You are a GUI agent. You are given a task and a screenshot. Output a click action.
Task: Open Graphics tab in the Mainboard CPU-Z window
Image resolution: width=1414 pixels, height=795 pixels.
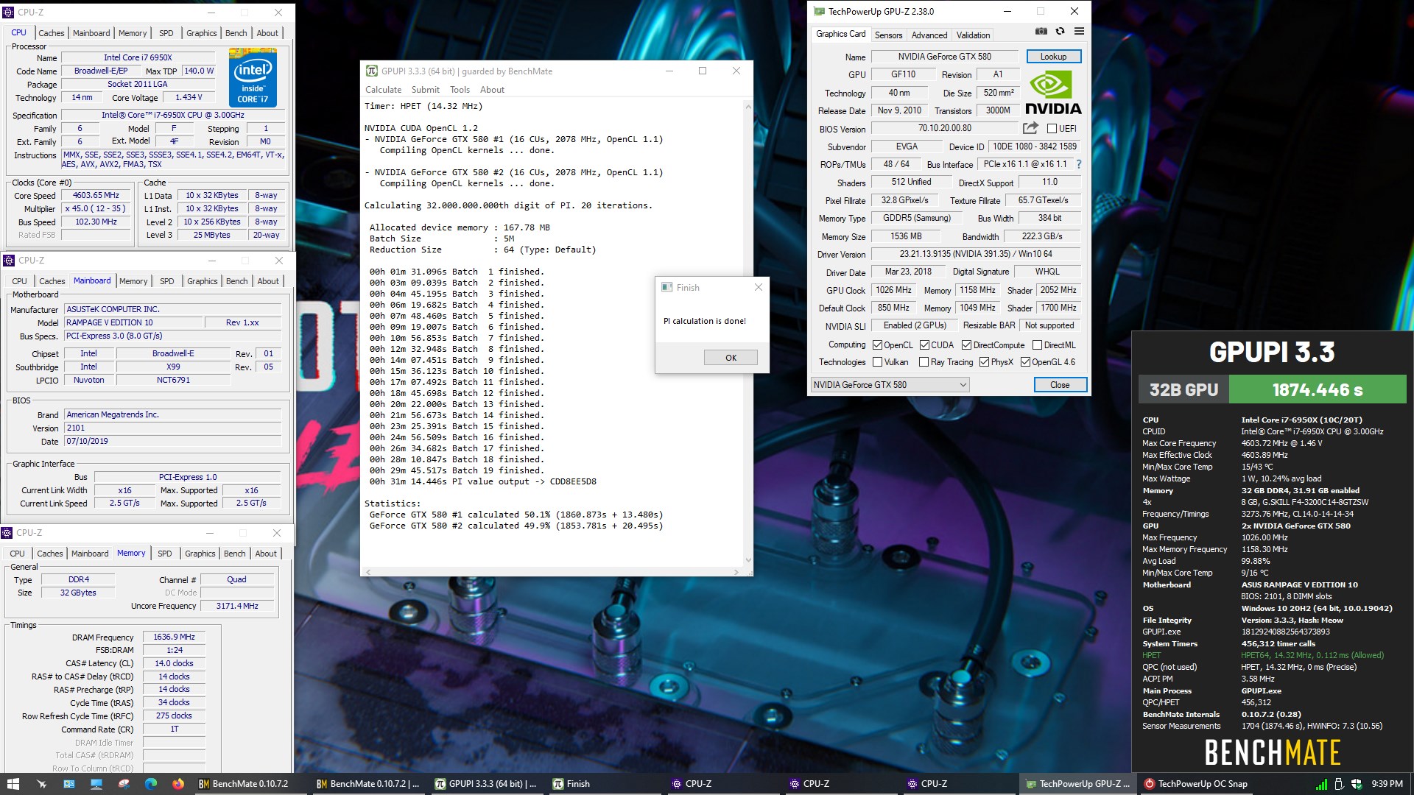tap(202, 281)
